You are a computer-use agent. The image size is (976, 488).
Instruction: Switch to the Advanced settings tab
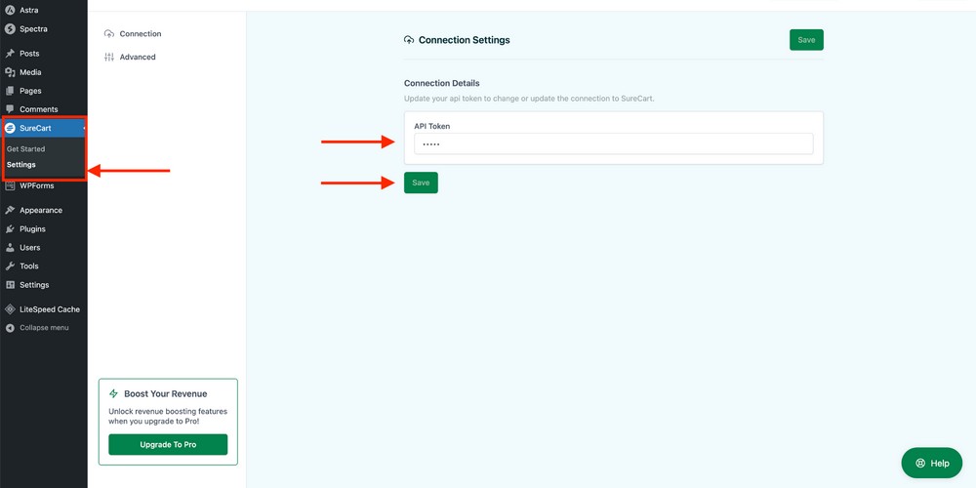click(x=138, y=57)
